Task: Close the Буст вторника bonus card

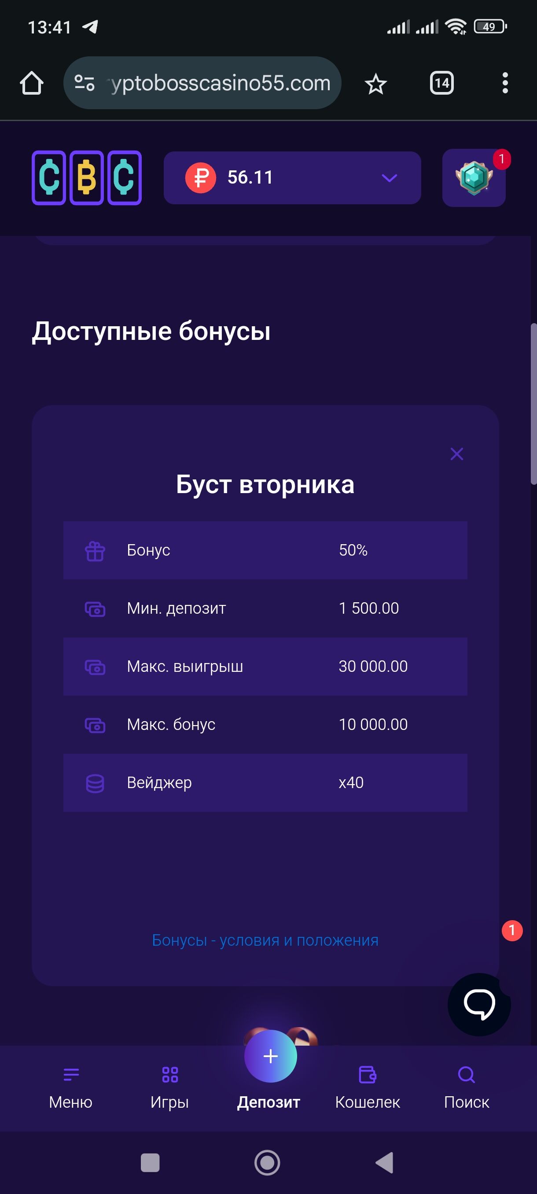Action: [x=456, y=454]
